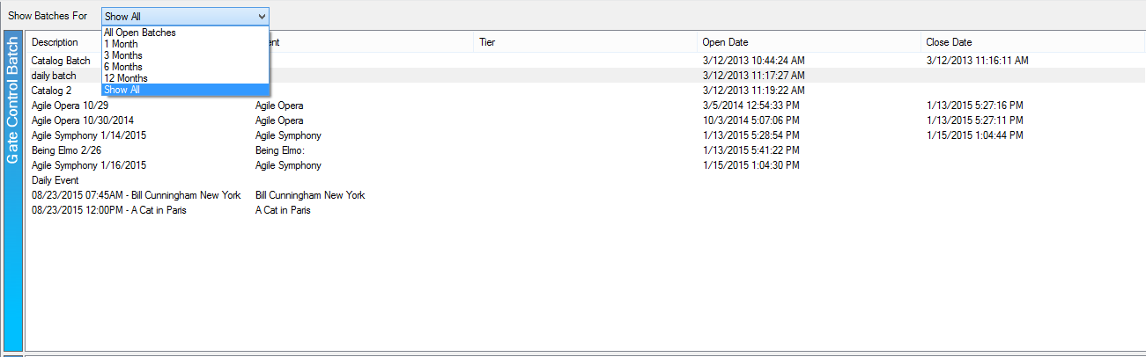Open the Show Batches For dropdown arrow

[x=262, y=16]
